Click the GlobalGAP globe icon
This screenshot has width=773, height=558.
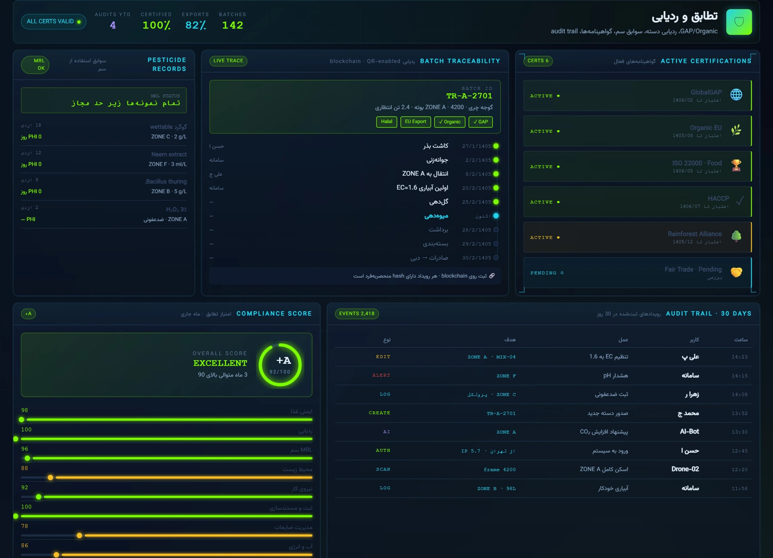coord(736,95)
